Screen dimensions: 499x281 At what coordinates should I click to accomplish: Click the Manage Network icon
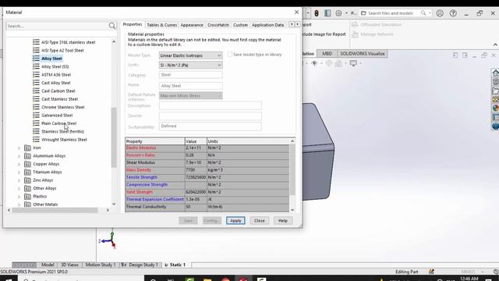tap(355, 34)
